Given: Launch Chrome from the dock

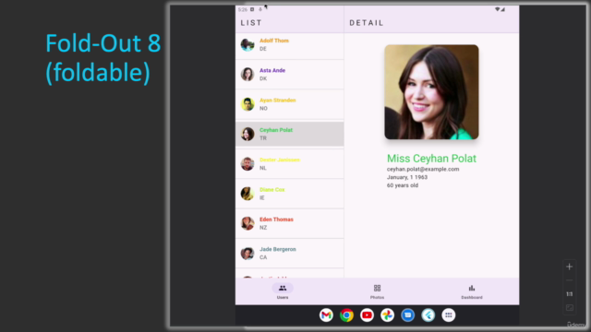Looking at the screenshot, I should (346, 315).
